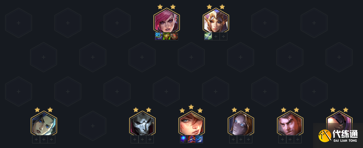This screenshot has height=148, width=363.
Task: Click Vi's third red-brown item
Action: tap(174, 36)
